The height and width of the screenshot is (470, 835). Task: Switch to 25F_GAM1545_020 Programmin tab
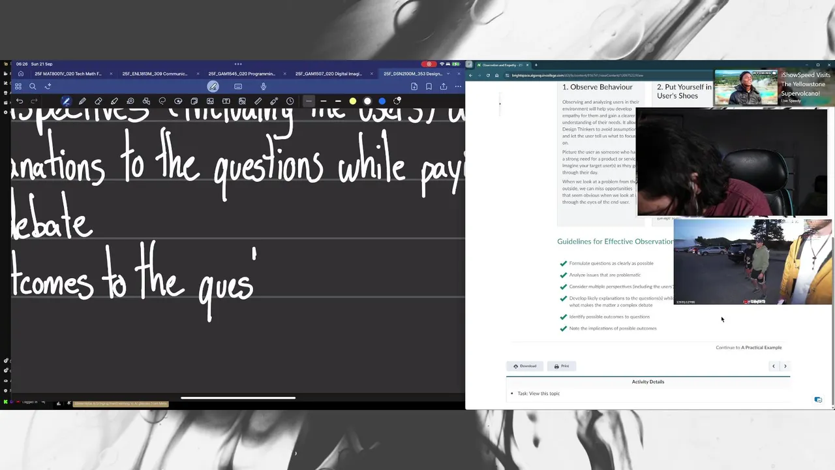click(242, 74)
